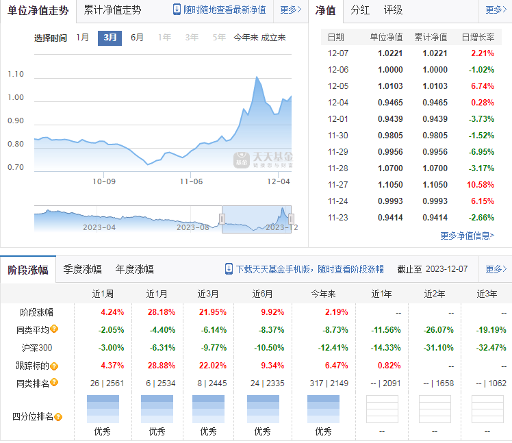Open 随时随地查看最新净值 link

225,10
